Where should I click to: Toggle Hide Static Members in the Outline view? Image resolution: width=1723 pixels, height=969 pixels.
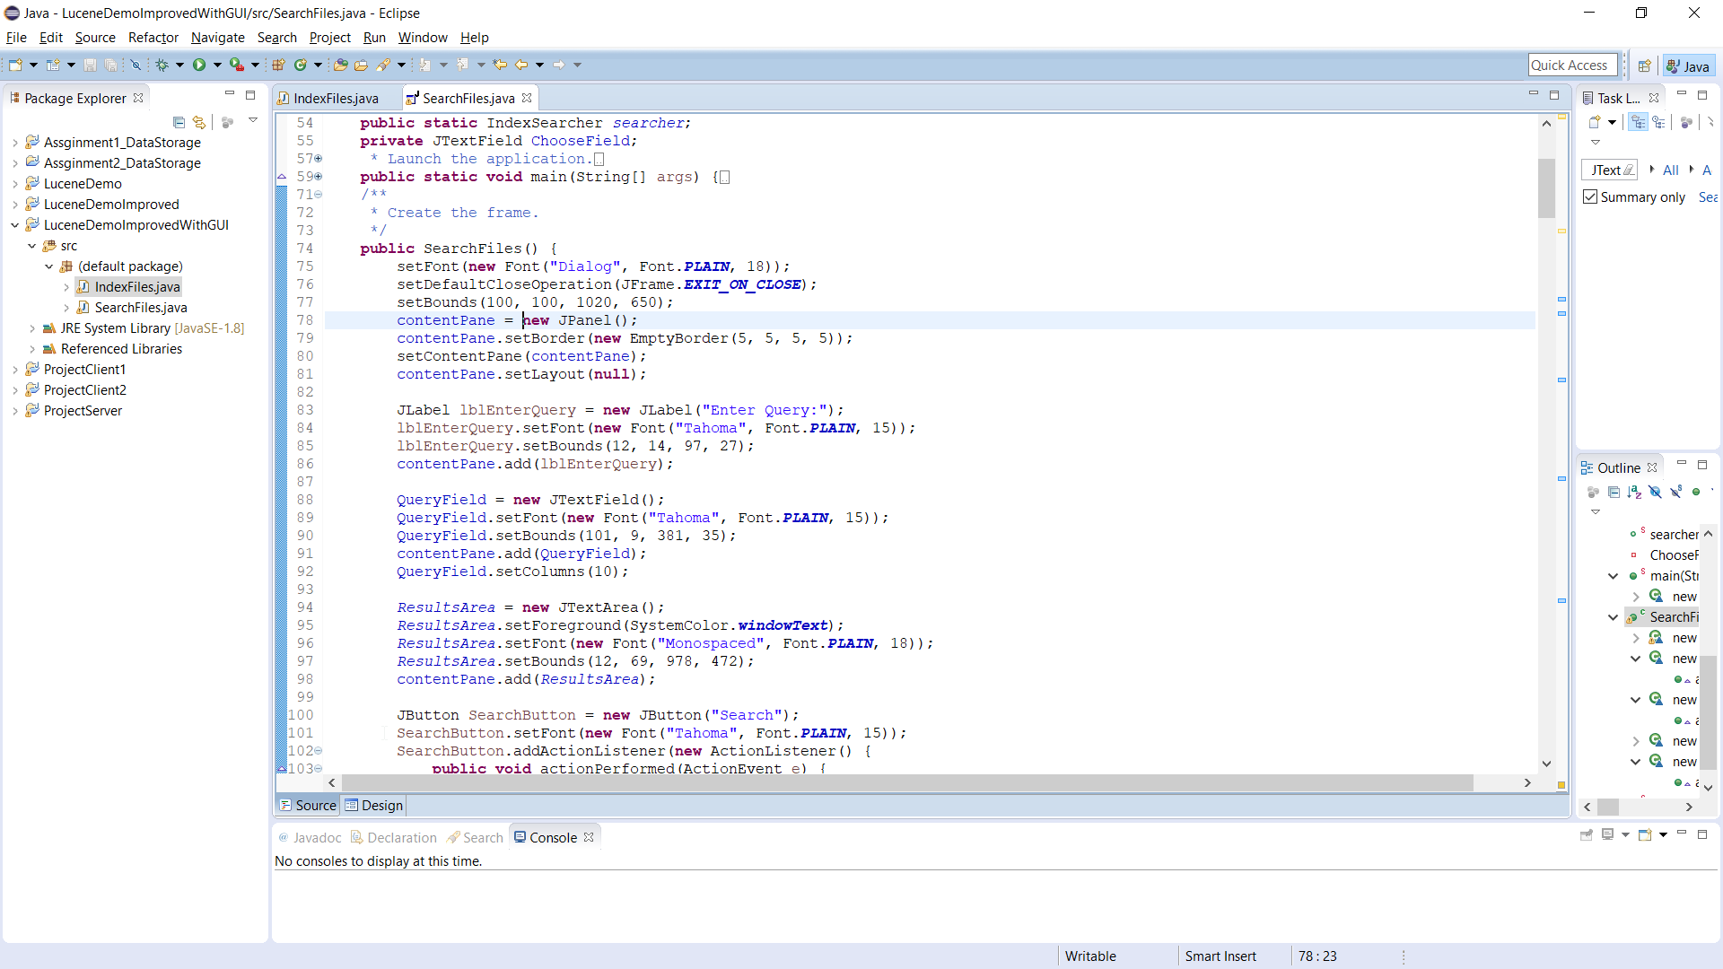[x=1676, y=492]
